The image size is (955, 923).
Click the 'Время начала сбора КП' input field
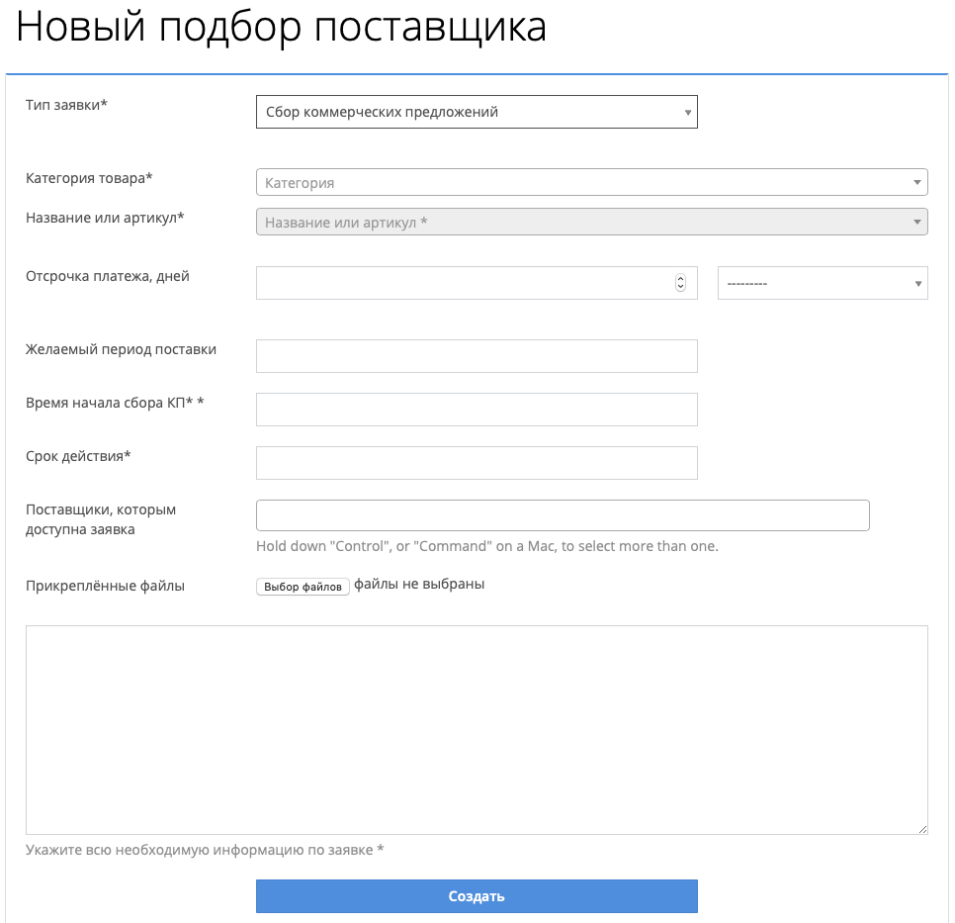[x=476, y=410]
